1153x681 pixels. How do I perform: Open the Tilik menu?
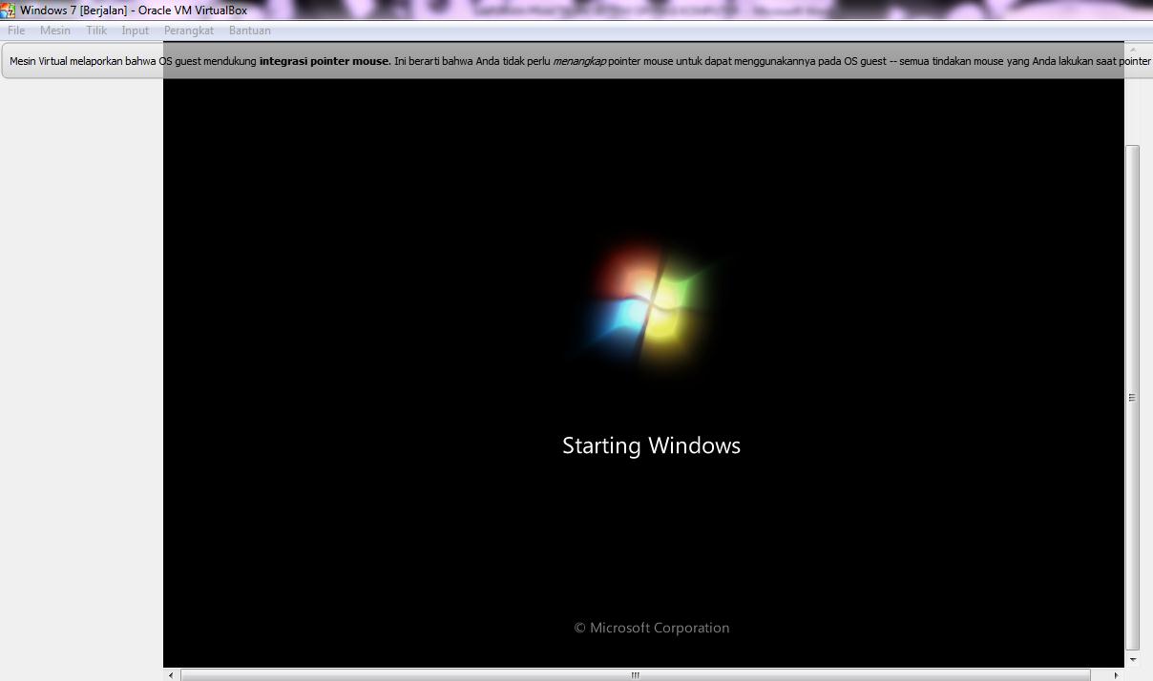[x=96, y=31]
